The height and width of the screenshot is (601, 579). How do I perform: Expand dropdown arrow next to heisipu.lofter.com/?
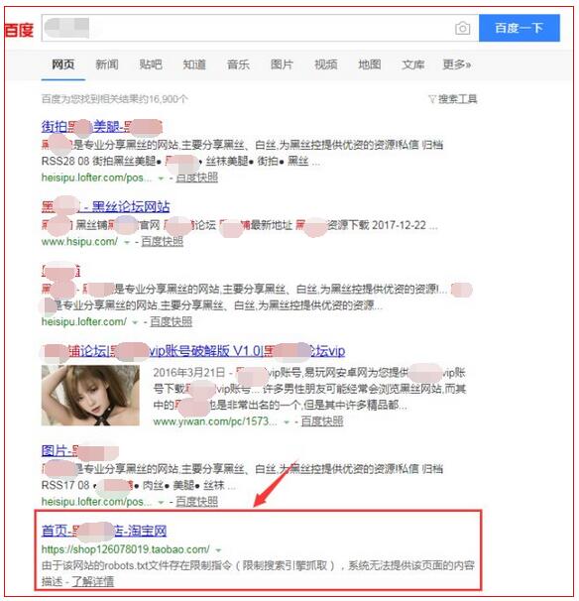tap(135, 322)
